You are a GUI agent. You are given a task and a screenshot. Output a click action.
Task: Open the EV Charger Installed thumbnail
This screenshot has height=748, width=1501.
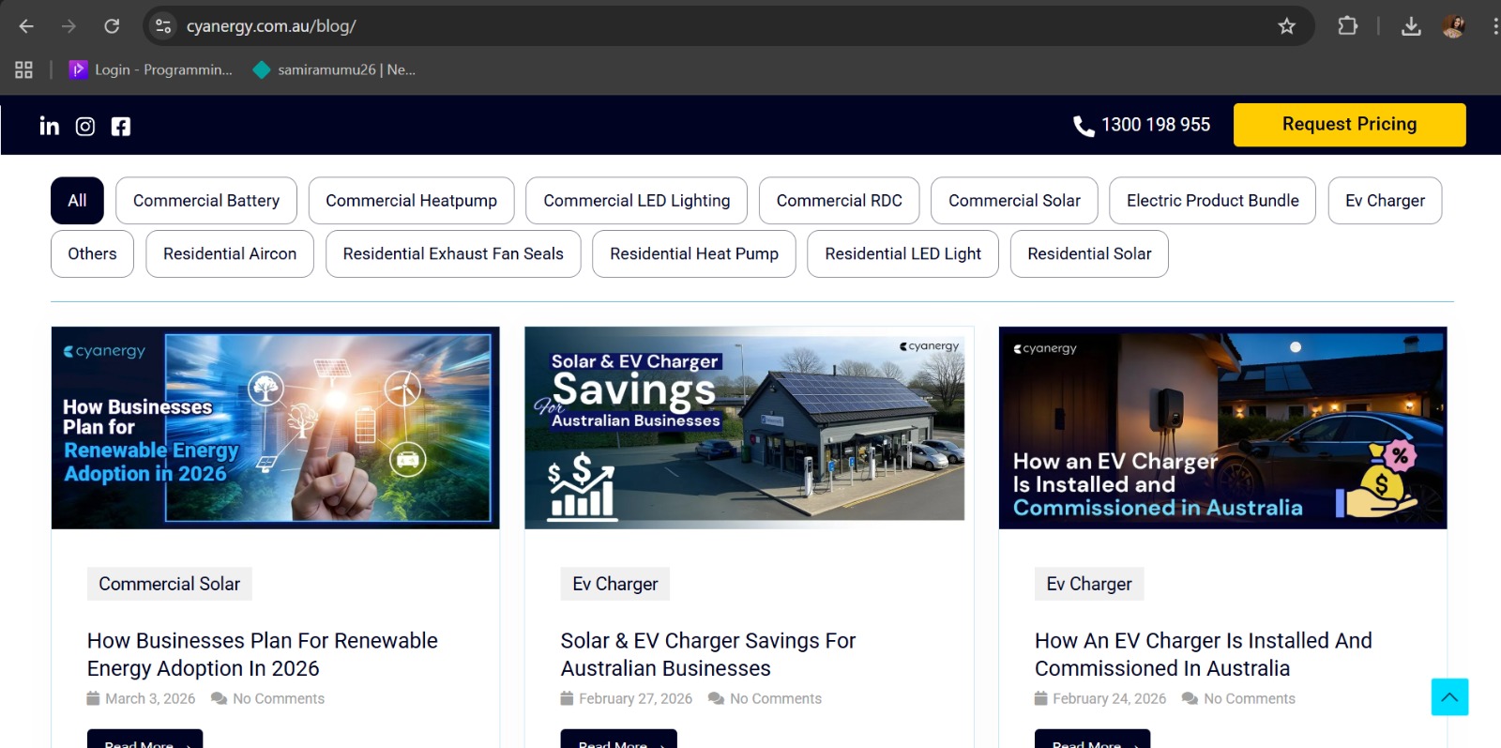click(x=1222, y=428)
